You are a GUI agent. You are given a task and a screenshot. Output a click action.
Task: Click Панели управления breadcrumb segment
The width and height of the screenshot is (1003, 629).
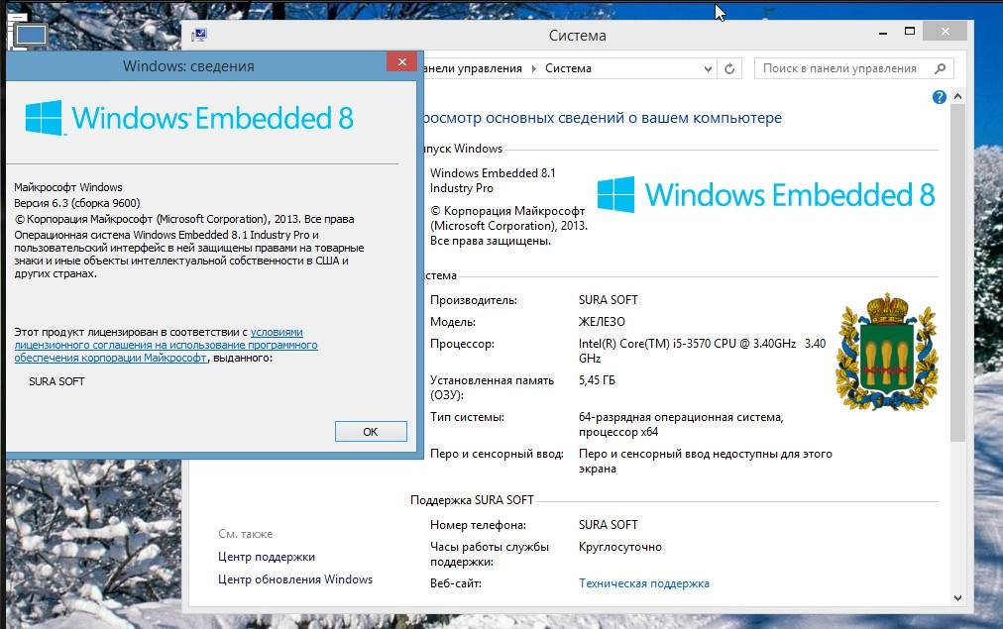pyautogui.click(x=472, y=68)
